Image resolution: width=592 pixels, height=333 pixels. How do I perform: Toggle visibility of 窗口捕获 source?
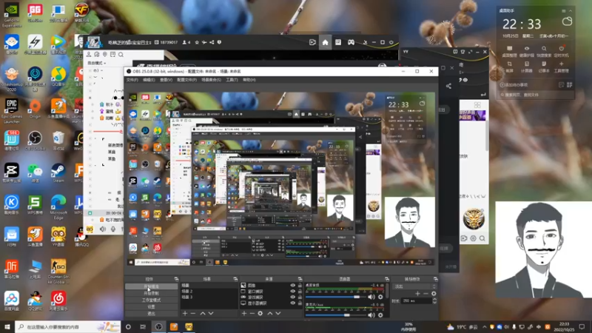[292, 292]
